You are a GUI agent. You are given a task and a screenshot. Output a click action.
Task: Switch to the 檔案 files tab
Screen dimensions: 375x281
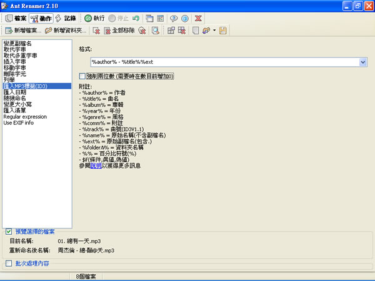click(x=16, y=18)
